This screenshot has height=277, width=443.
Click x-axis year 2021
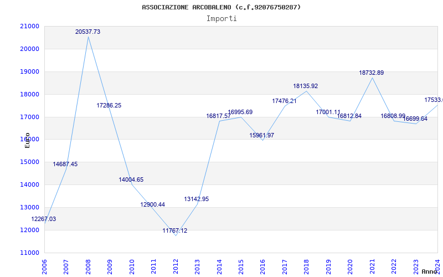click(x=372, y=266)
